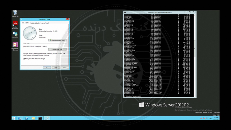Open the Internet Time tab
The image size is (231, 130).
[x=44, y=23]
